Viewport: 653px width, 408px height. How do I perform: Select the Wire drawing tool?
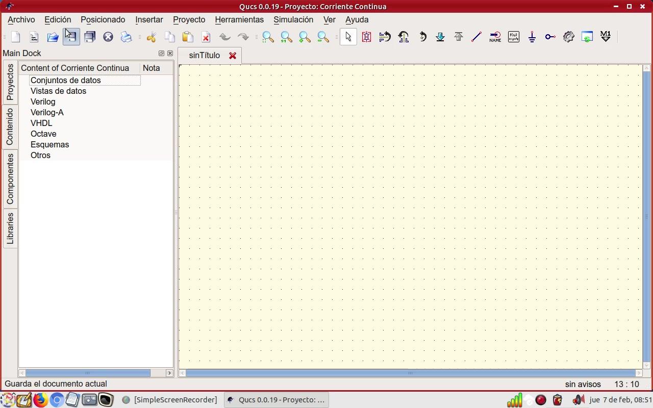(476, 37)
